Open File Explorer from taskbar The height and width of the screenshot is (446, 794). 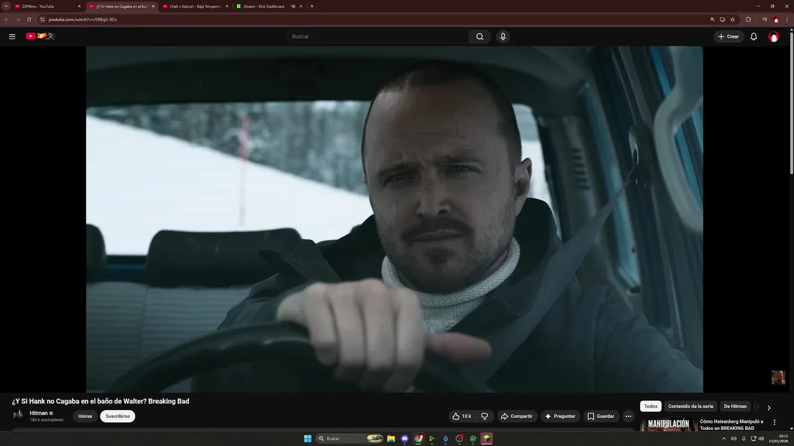(x=391, y=439)
